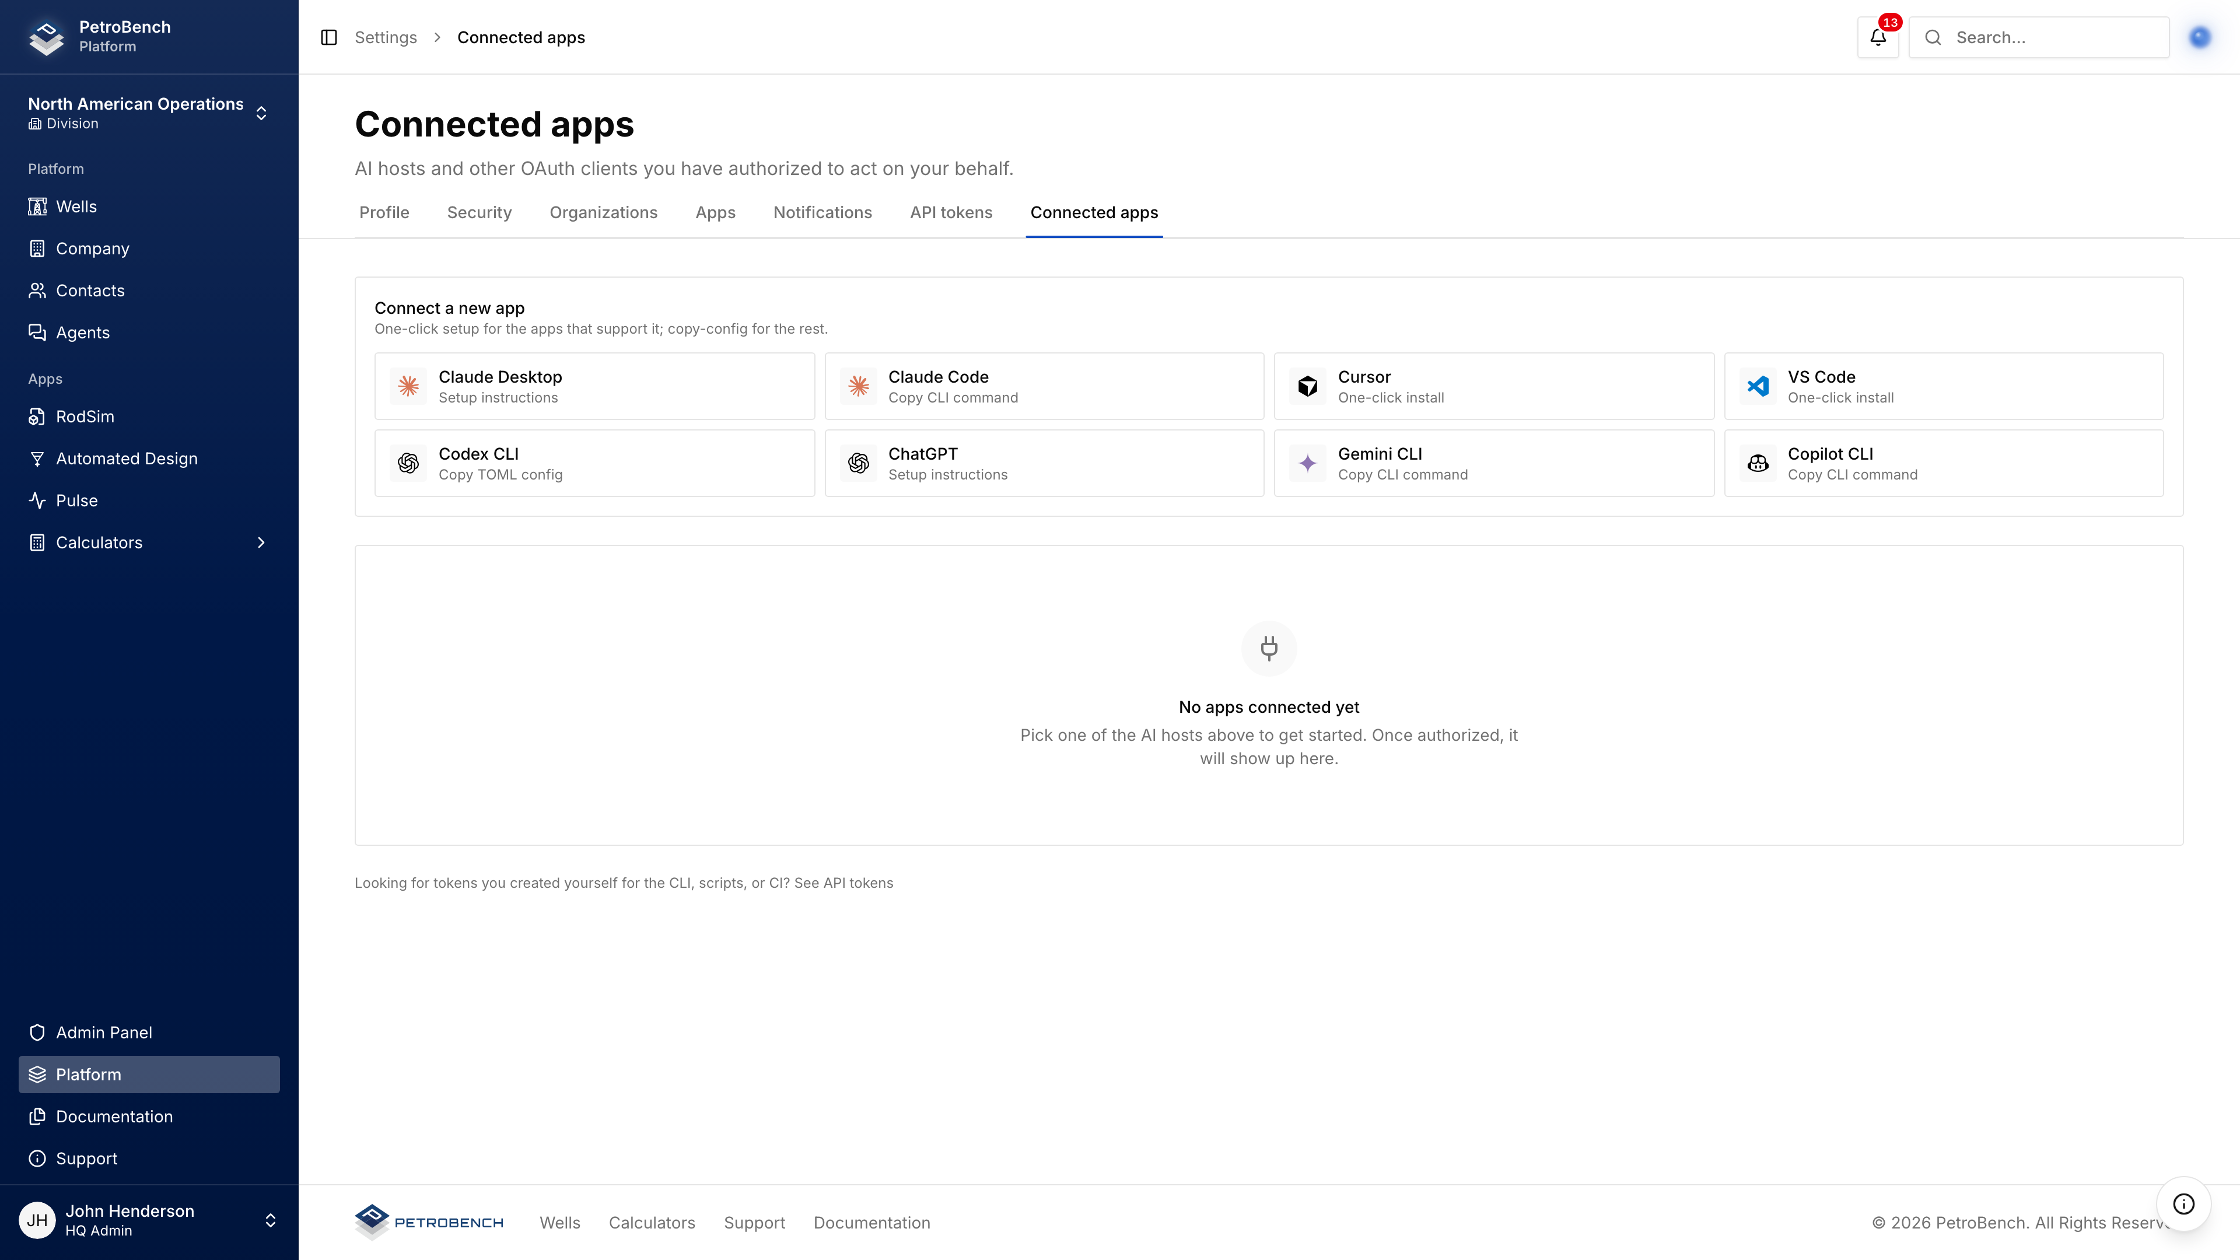The width and height of the screenshot is (2240, 1260).
Task: Click the Support link in footer
Action: point(755,1223)
